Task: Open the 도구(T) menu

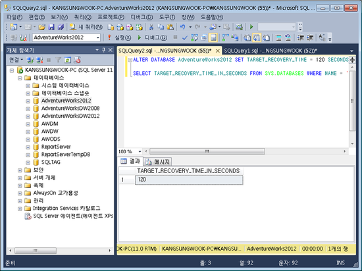Action: click(167, 17)
